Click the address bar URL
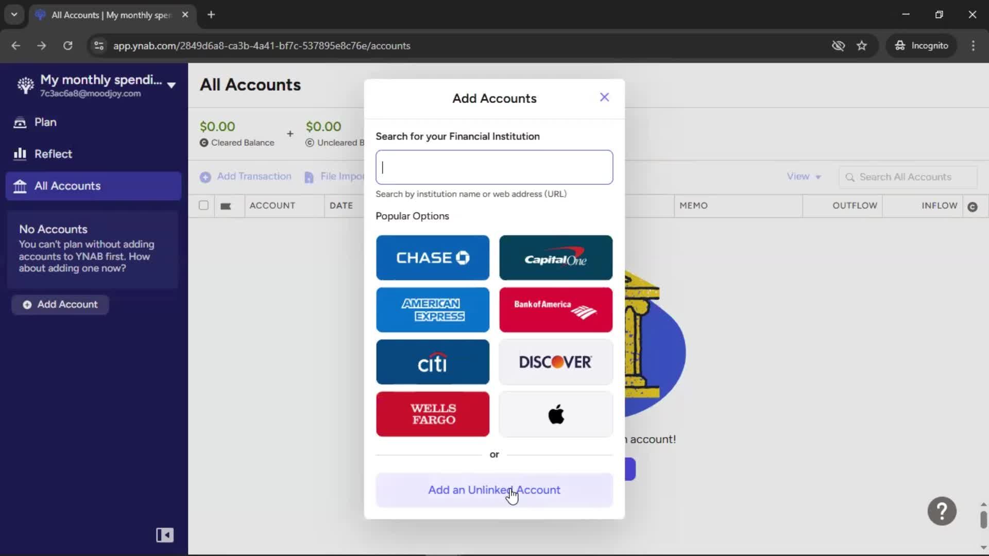The height and width of the screenshot is (556, 989). (x=262, y=46)
